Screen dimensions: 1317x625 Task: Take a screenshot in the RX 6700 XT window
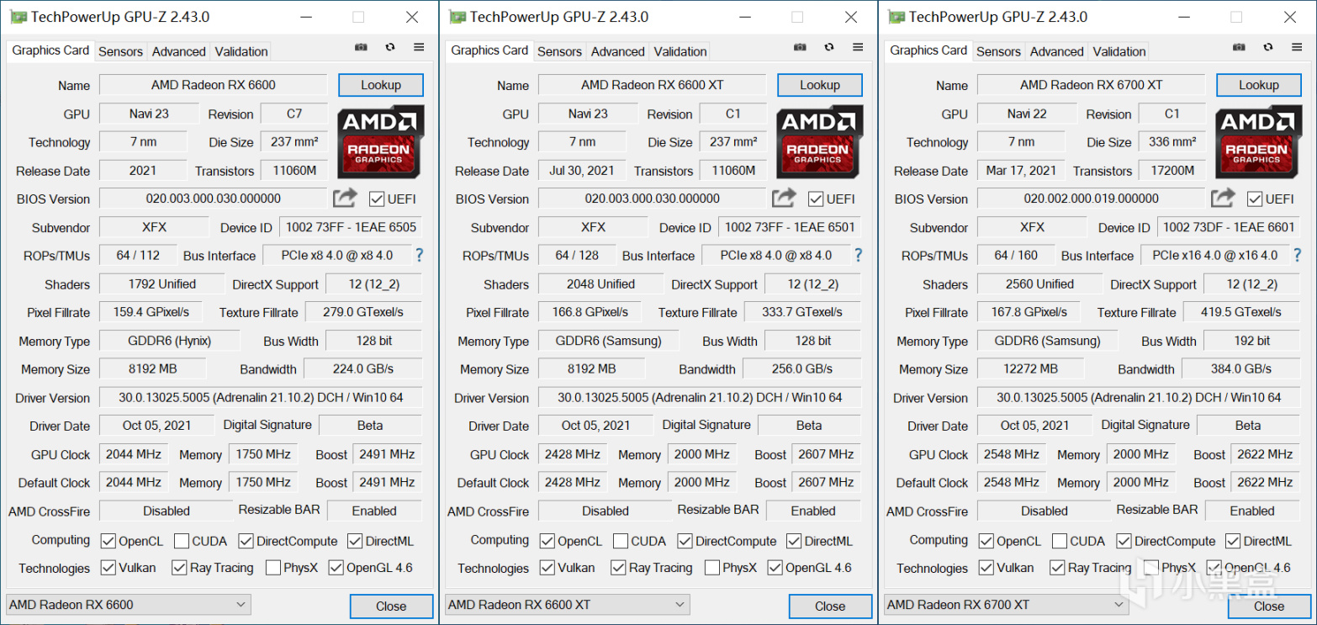pyautogui.click(x=1239, y=48)
